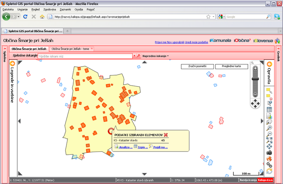Screen dimensions: 283x184
Task: Expand the Napredno iskanje dropdown
Action: click(155, 56)
